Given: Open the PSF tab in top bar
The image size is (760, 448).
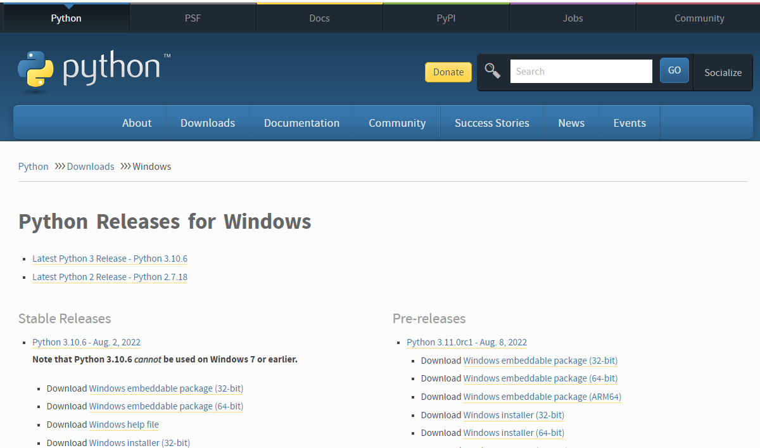Looking at the screenshot, I should click(193, 18).
